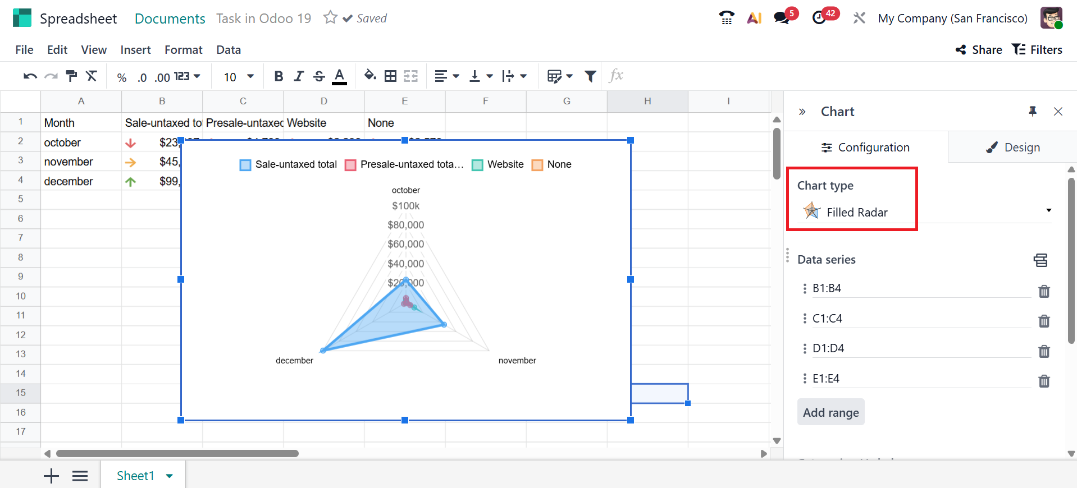Image resolution: width=1077 pixels, height=488 pixels.
Task: Toggle italic formatting
Action: click(299, 76)
